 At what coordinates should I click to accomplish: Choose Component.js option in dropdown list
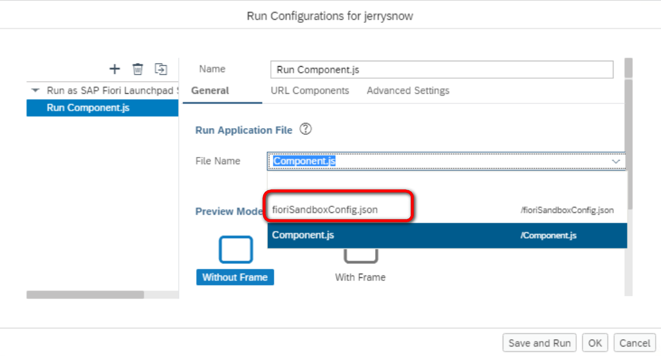tap(447, 235)
